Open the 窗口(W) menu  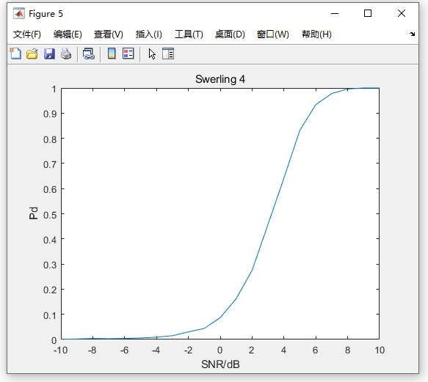(x=272, y=34)
